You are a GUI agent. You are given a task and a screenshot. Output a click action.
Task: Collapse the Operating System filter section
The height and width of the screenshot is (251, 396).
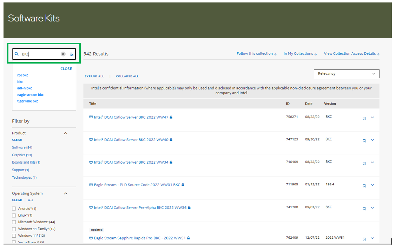pyautogui.click(x=66, y=193)
